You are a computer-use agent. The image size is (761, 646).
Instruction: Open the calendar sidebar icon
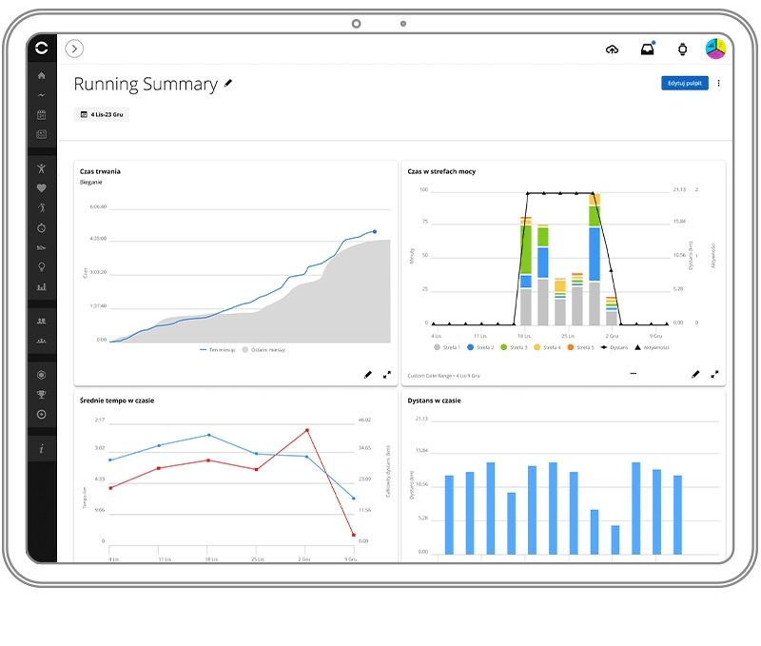pos(41,114)
